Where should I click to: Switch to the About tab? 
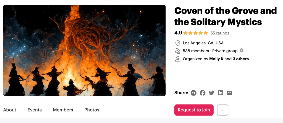coord(10,110)
